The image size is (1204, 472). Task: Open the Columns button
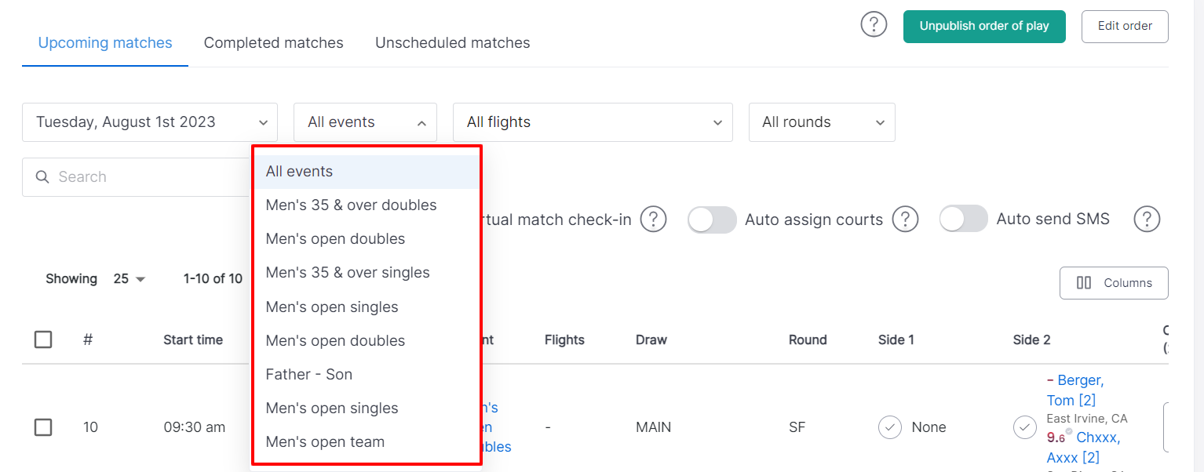(1114, 283)
